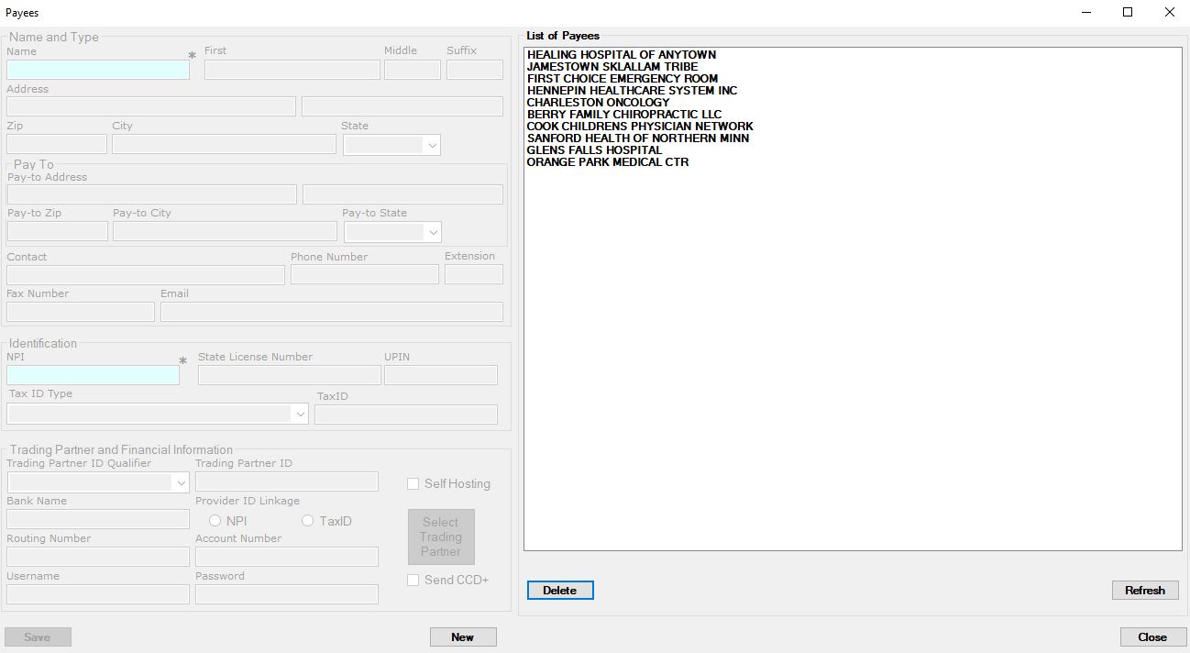Select HEALING HOSPITAL OF ANYTOWN payee
1190x653 pixels.
[622, 55]
